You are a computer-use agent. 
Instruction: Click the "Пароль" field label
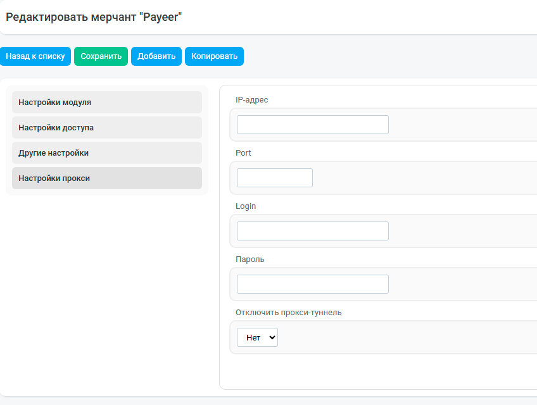point(250,259)
